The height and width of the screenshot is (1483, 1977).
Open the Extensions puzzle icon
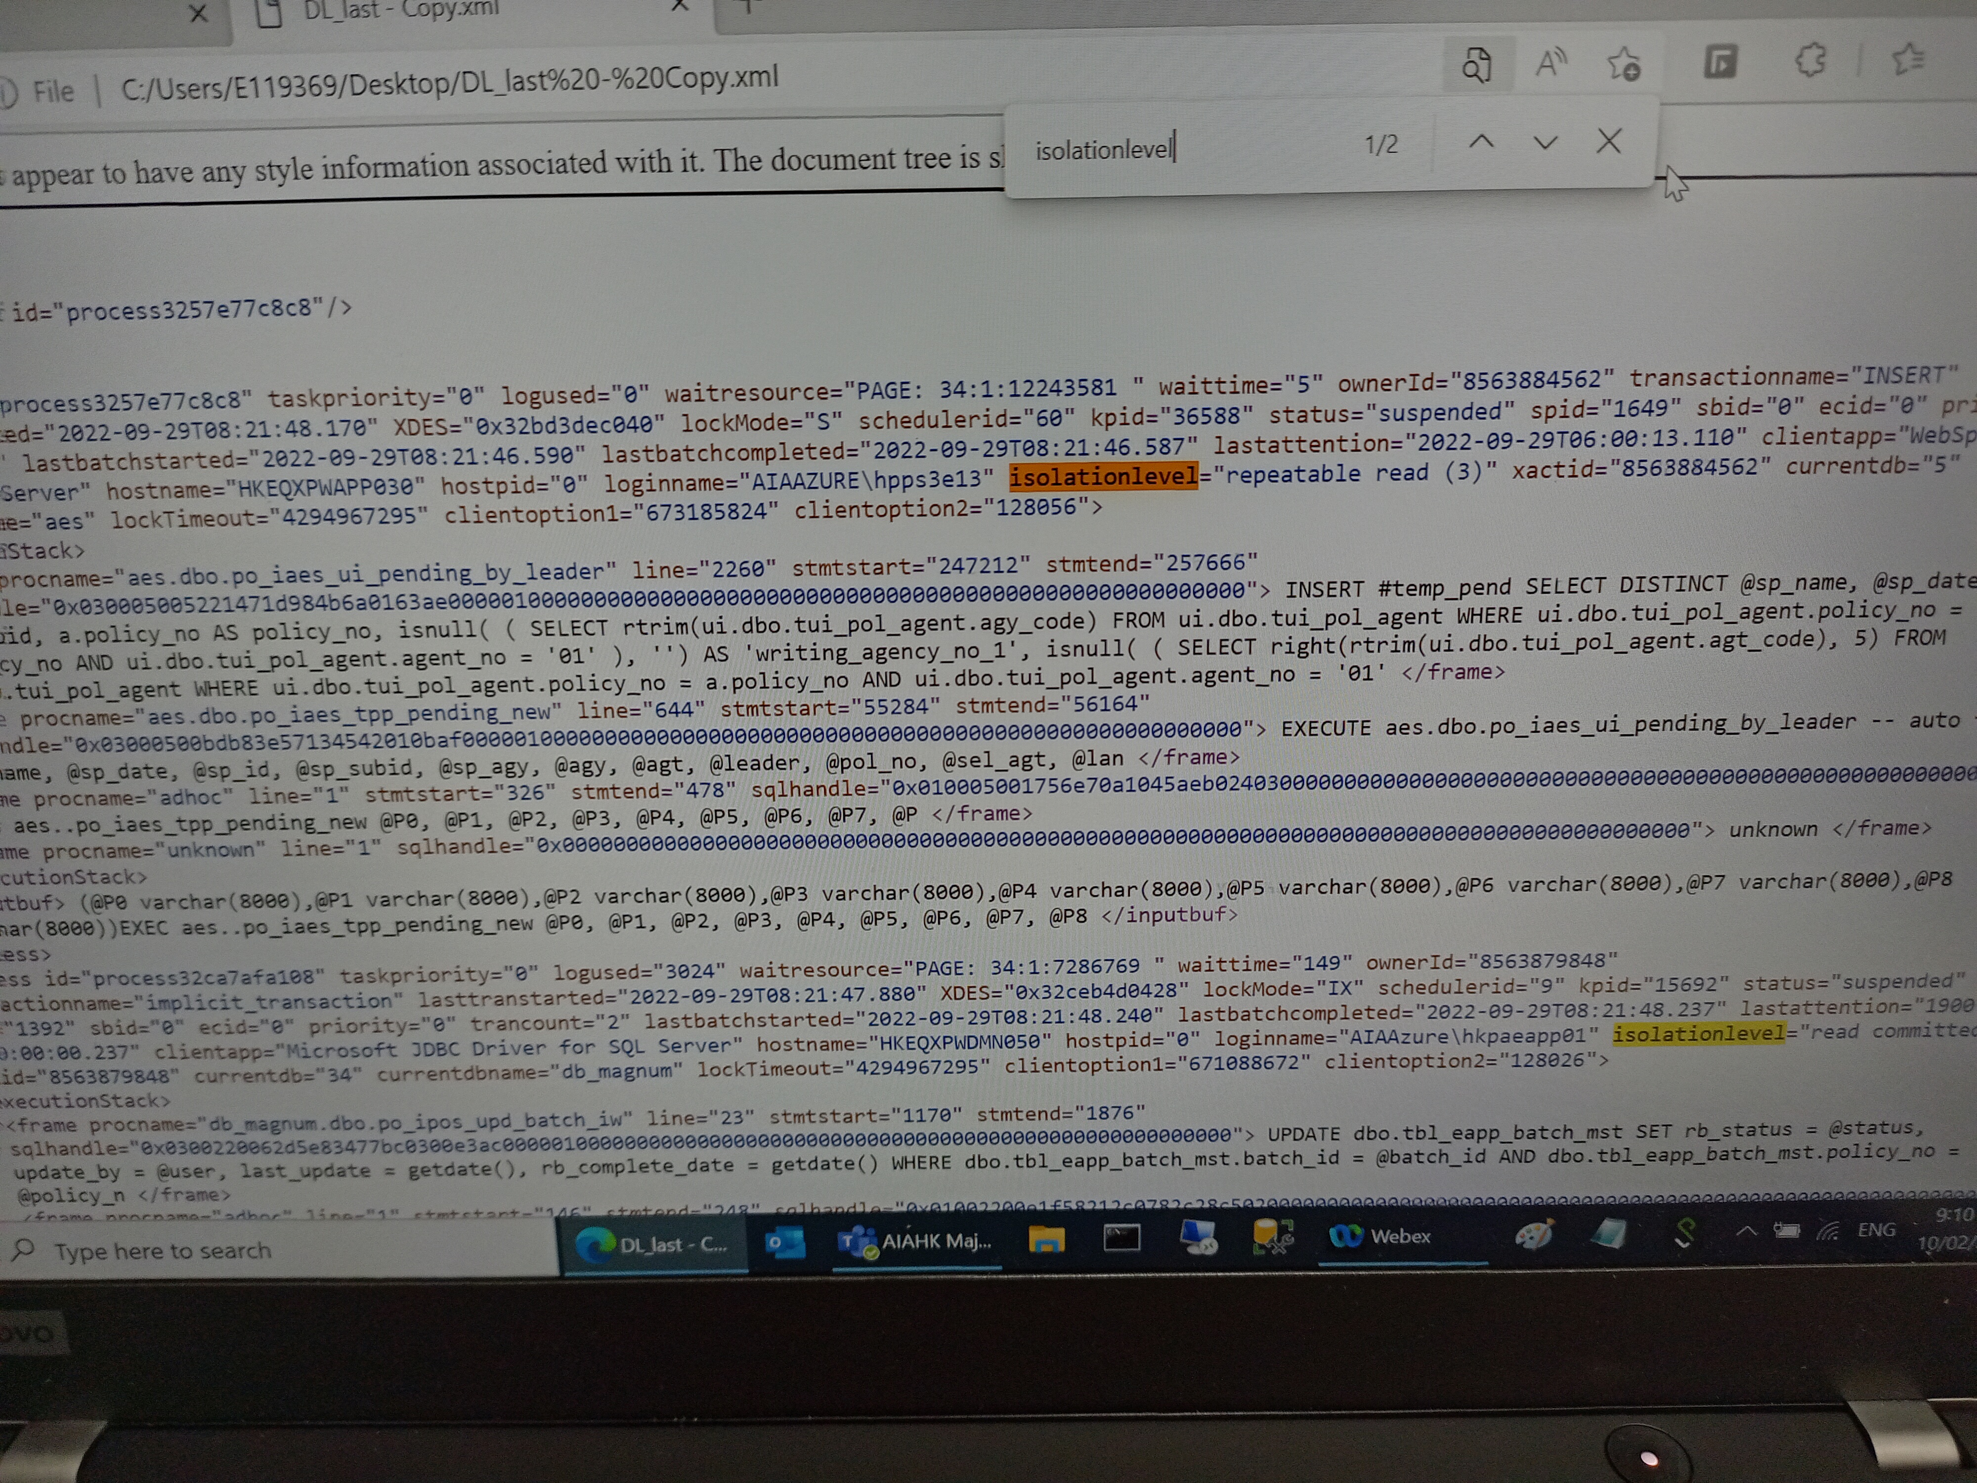tap(1810, 60)
